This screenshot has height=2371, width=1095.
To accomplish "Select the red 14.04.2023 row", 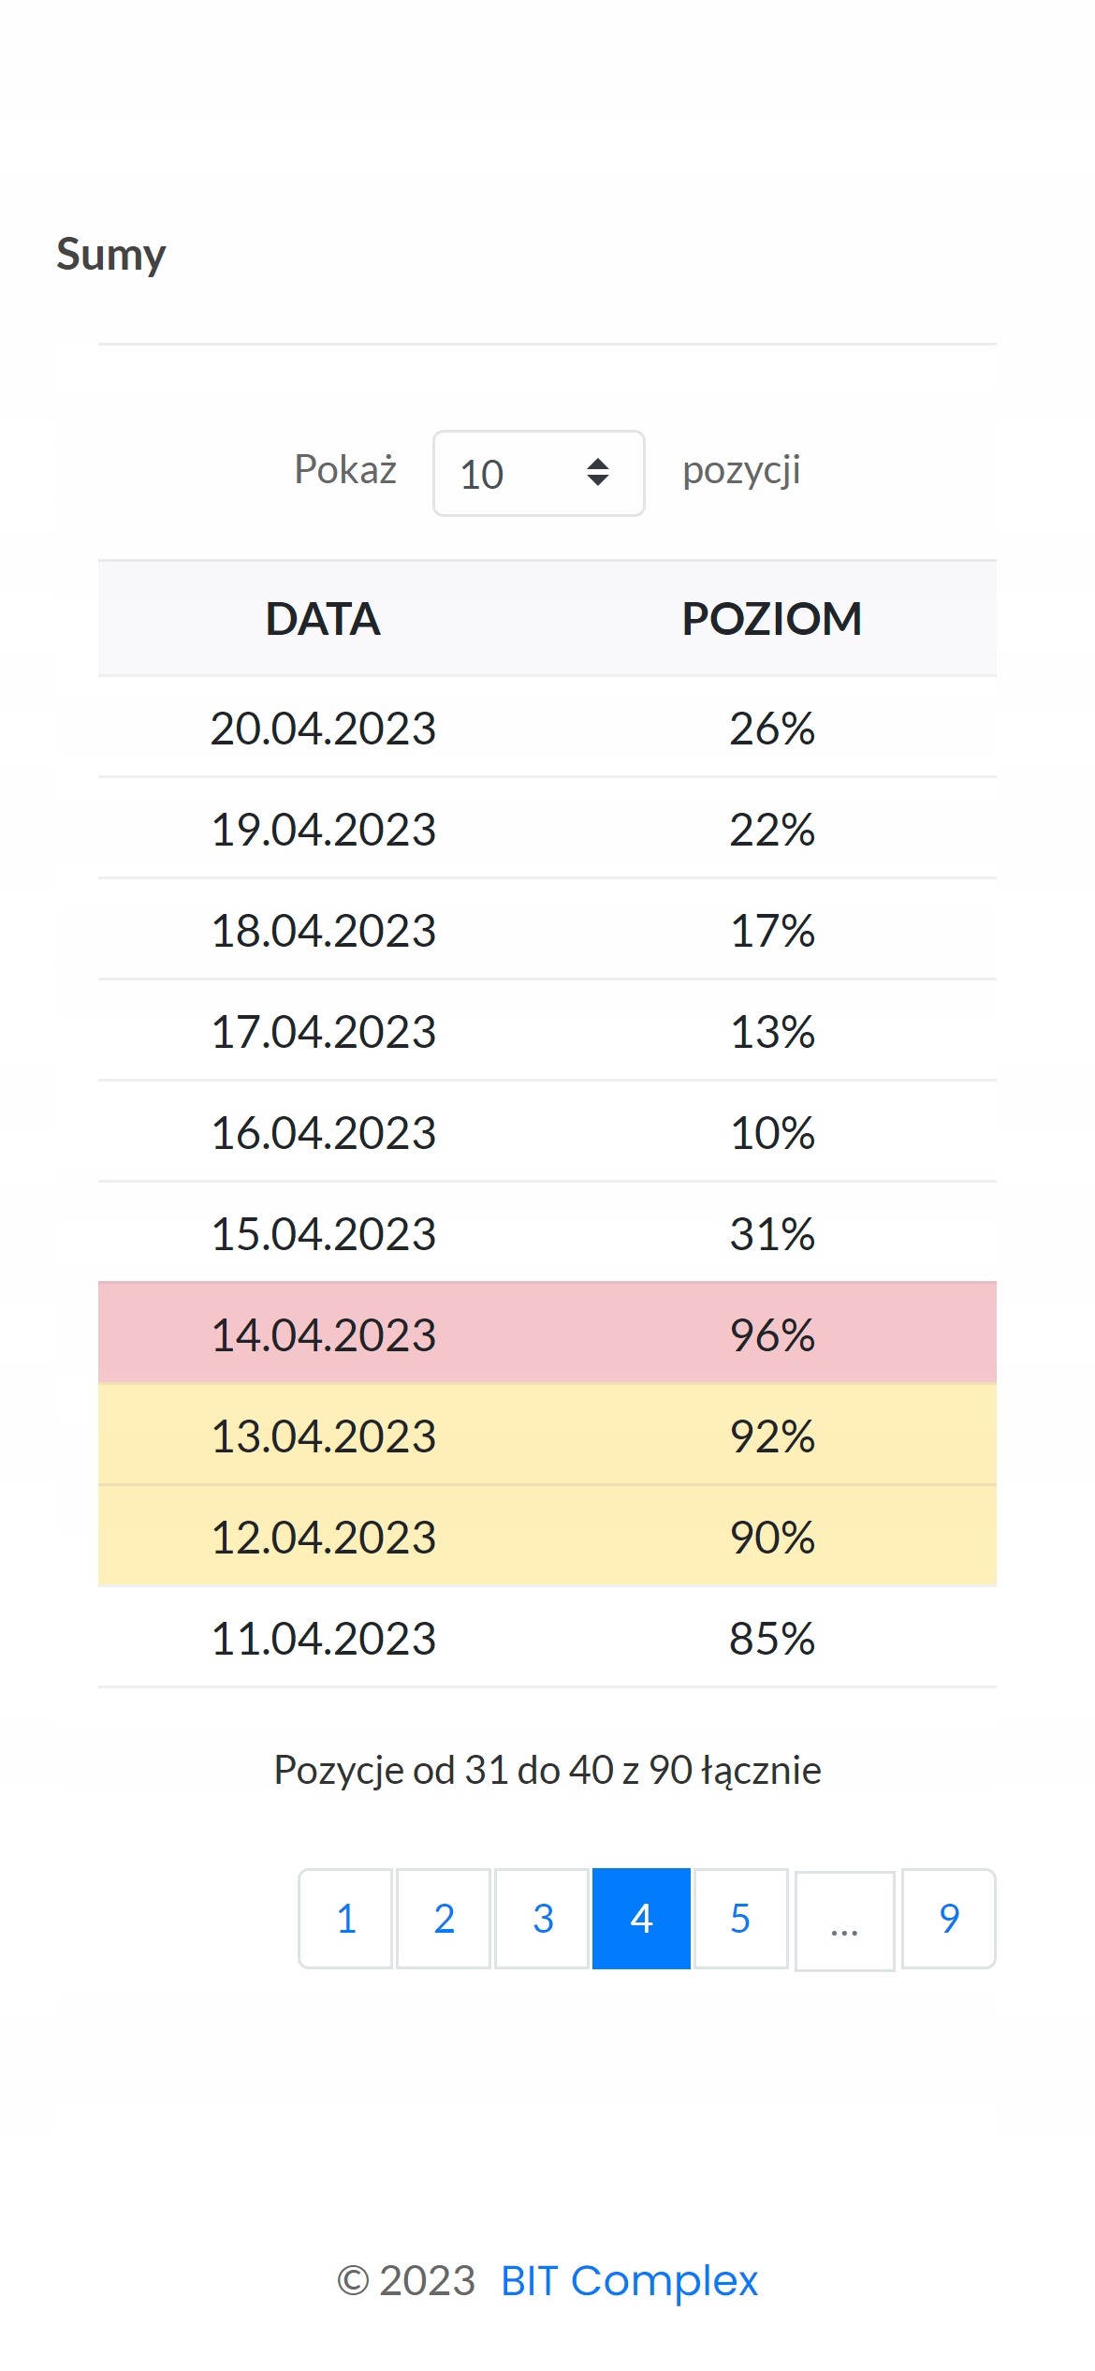I will (x=547, y=1333).
